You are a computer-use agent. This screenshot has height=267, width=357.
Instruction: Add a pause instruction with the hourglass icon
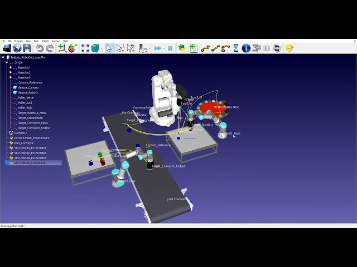236,48
